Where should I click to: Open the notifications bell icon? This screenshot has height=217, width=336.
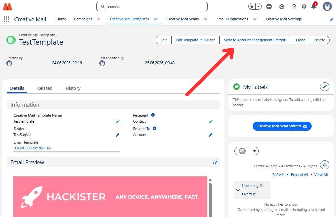(x=314, y=6)
